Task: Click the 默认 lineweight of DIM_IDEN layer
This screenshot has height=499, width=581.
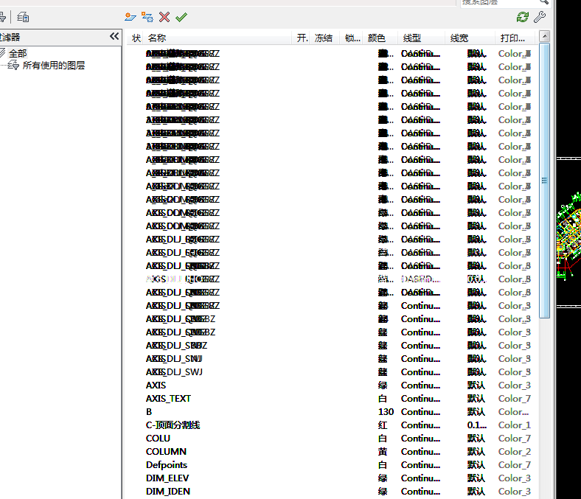Action: [476, 492]
